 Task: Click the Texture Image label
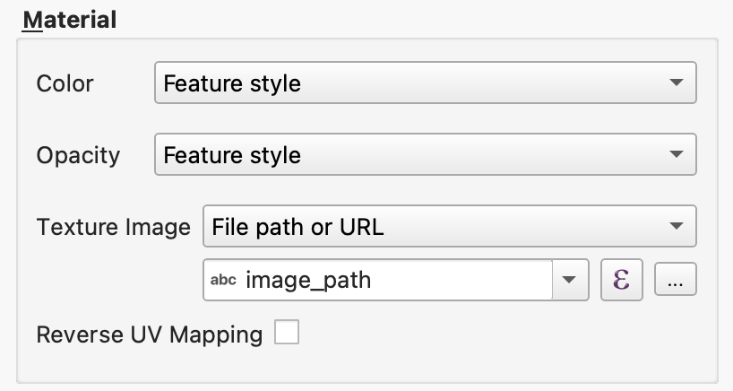pyautogui.click(x=113, y=227)
